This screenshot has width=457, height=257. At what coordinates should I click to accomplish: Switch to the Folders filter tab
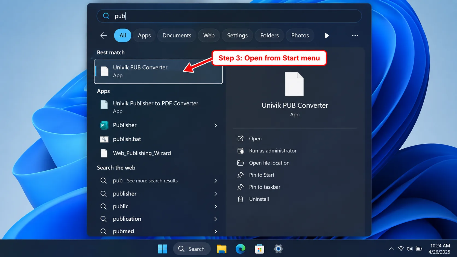click(x=269, y=36)
